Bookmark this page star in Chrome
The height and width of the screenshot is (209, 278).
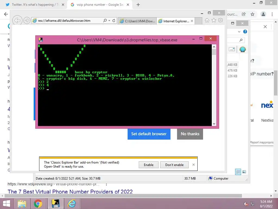click(x=252, y=14)
